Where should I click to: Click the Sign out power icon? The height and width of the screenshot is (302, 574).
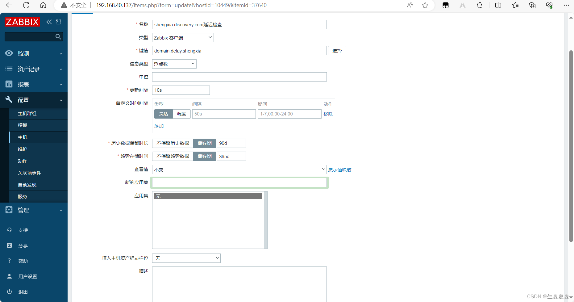click(9, 292)
